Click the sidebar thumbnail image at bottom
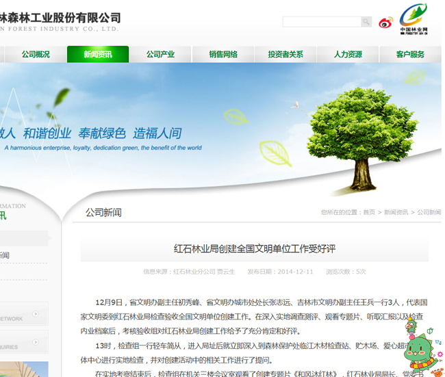This screenshot has width=445, height=377. coord(24,369)
